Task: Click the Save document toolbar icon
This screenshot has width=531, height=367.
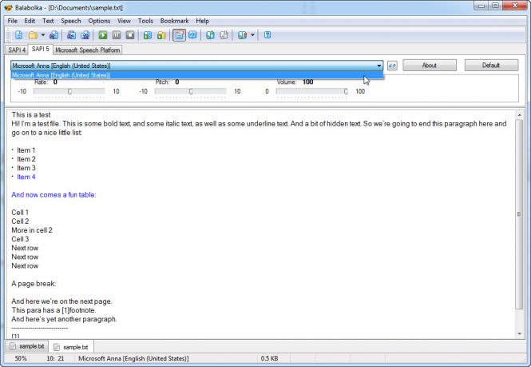Action: pos(53,35)
